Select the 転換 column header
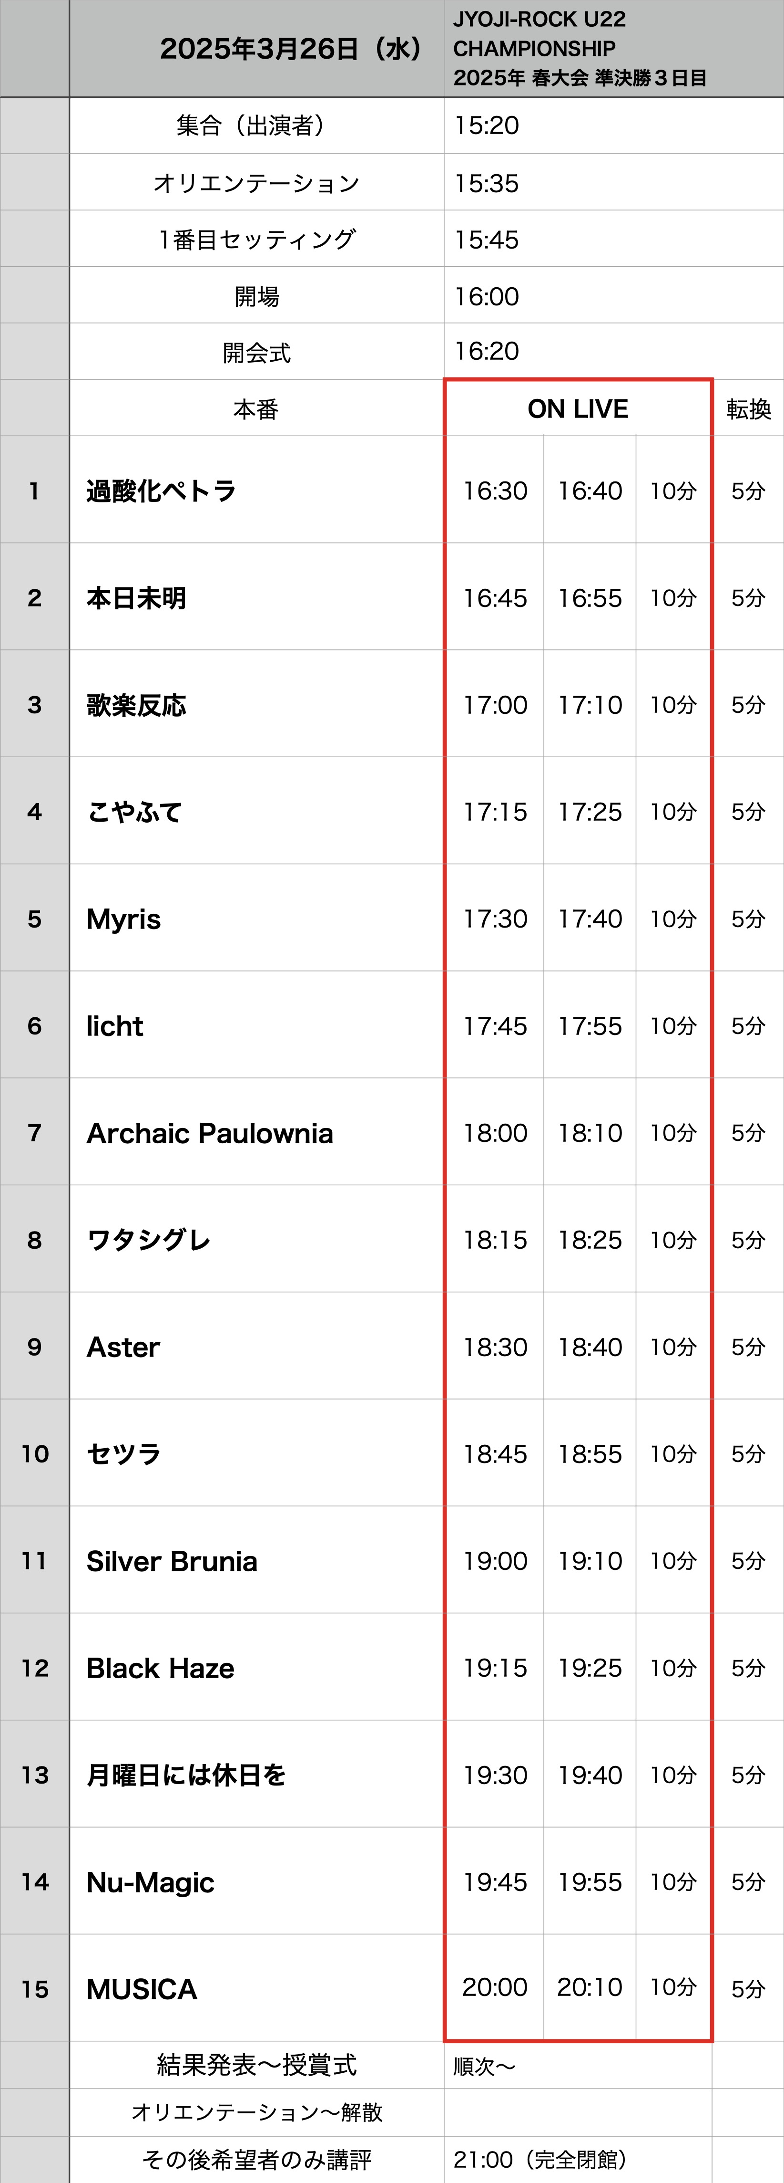Image resolution: width=784 pixels, height=2183 pixels. click(x=748, y=409)
